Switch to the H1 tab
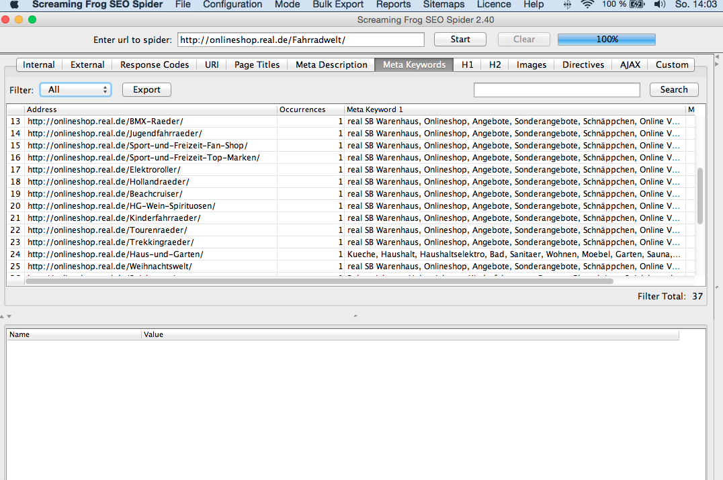The width and height of the screenshot is (723, 480). 468,65
